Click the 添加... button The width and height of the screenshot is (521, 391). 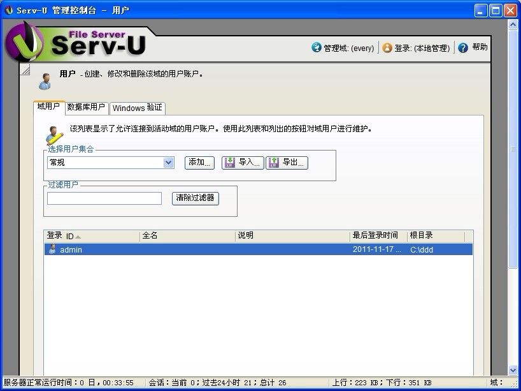click(199, 163)
